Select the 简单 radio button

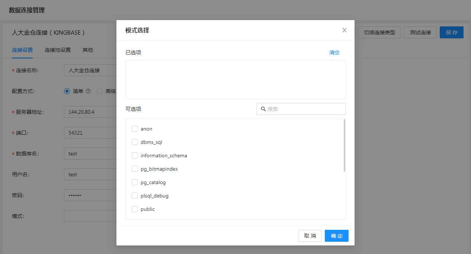(67, 91)
